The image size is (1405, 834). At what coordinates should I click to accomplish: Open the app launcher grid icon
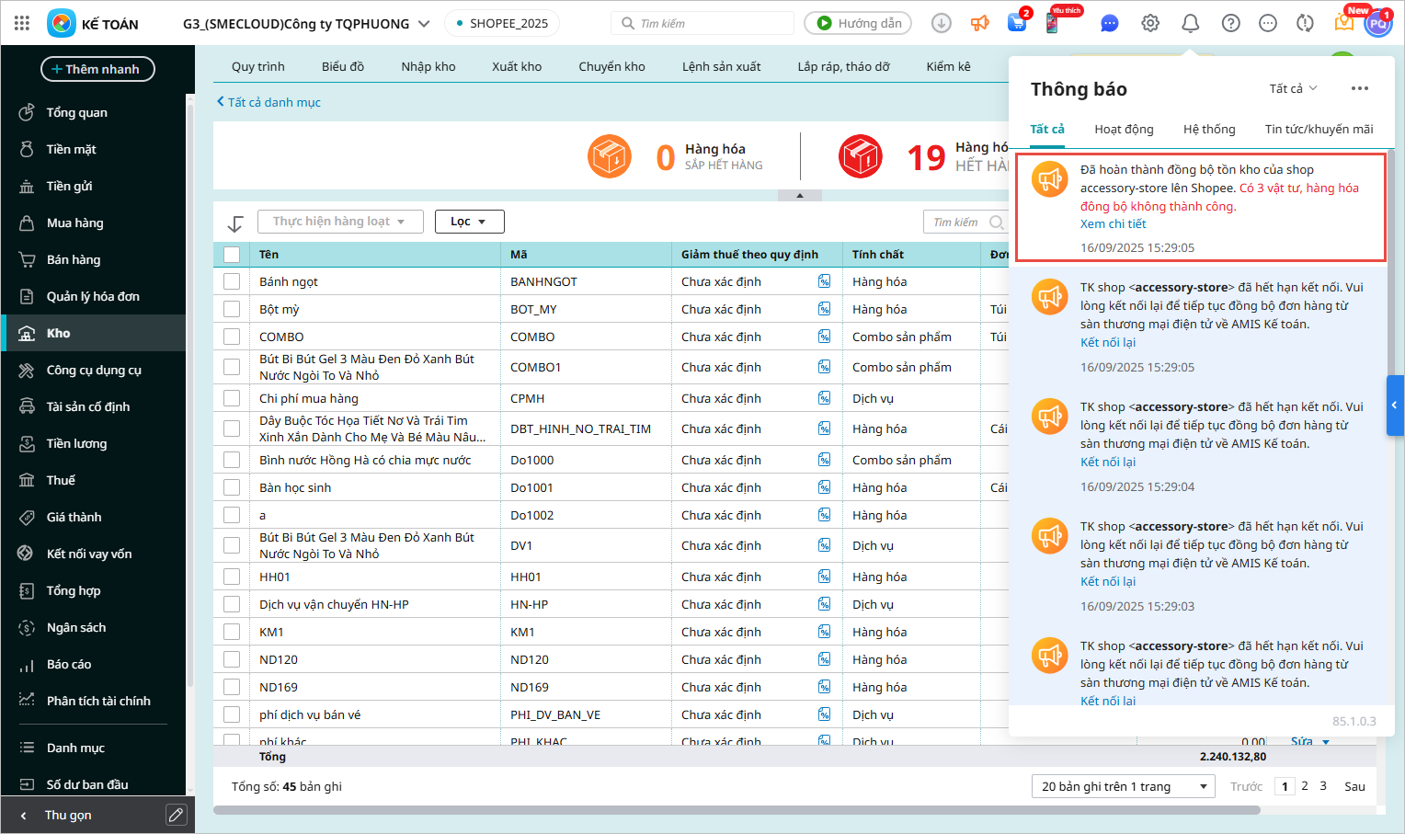[x=22, y=23]
